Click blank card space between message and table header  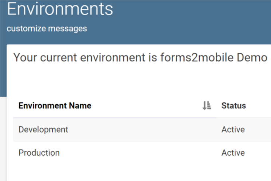click(x=138, y=80)
